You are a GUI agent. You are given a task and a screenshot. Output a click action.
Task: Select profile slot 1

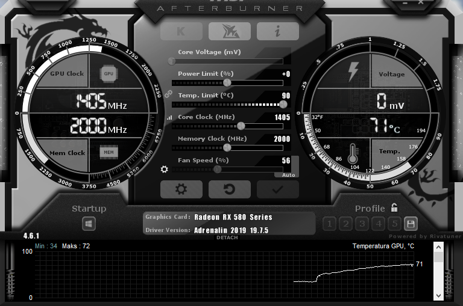tap(330, 224)
